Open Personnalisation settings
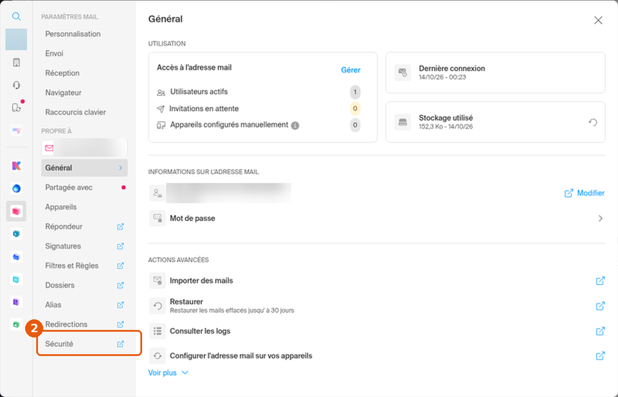The width and height of the screenshot is (618, 397). tap(73, 34)
